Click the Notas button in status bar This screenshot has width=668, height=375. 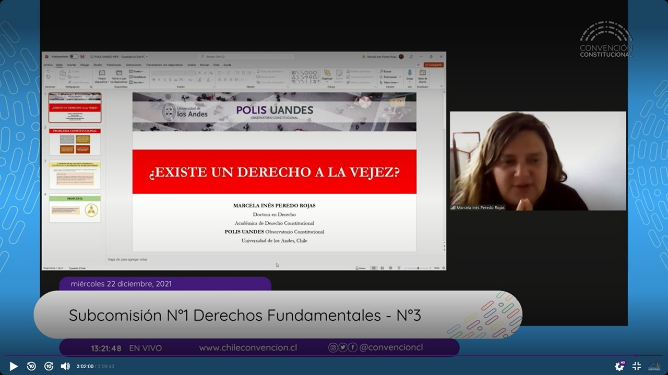click(361, 268)
